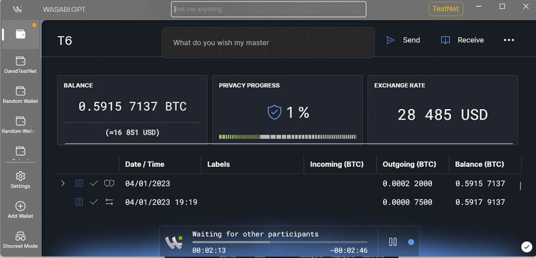This screenshot has height=258, width=536.
Task: Click the 'Ask me anything' search field
Action: point(268,9)
